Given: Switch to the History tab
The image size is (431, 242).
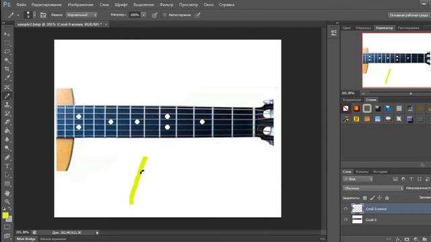Looking at the screenshot, I should coord(380,172).
